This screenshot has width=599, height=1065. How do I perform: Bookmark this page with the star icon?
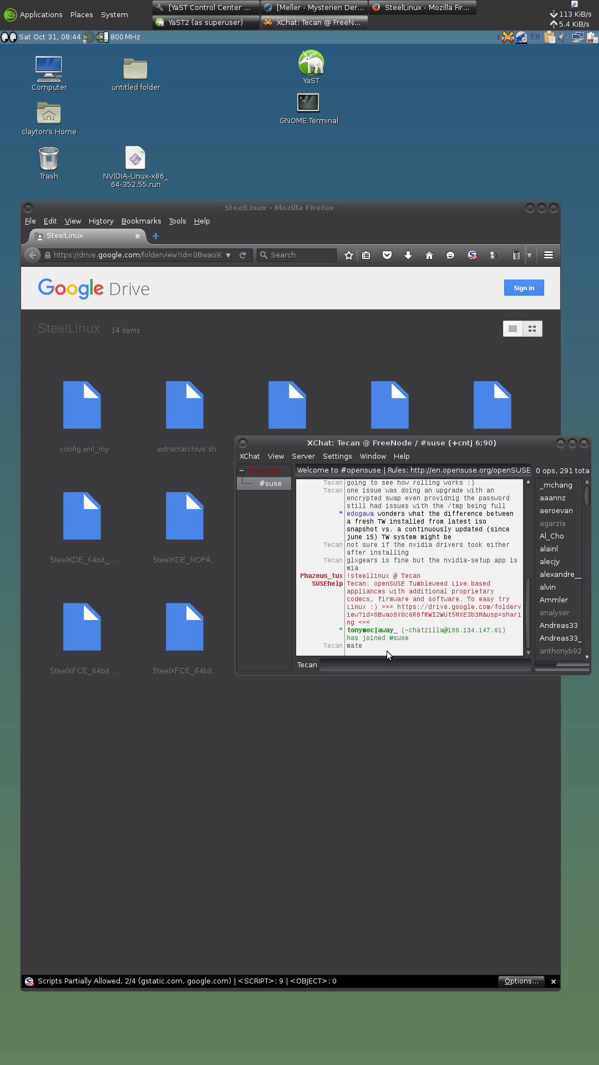pos(348,255)
